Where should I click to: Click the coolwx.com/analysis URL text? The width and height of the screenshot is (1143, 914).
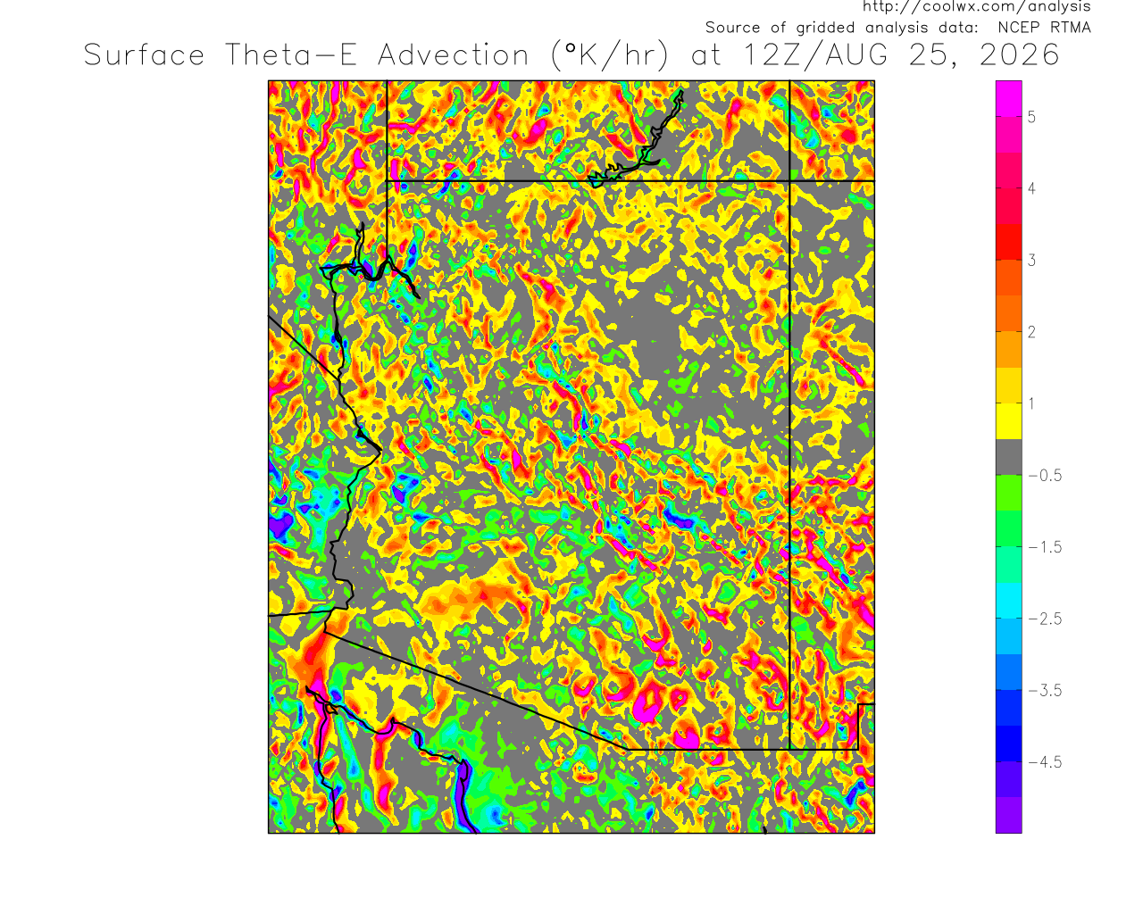976,7
